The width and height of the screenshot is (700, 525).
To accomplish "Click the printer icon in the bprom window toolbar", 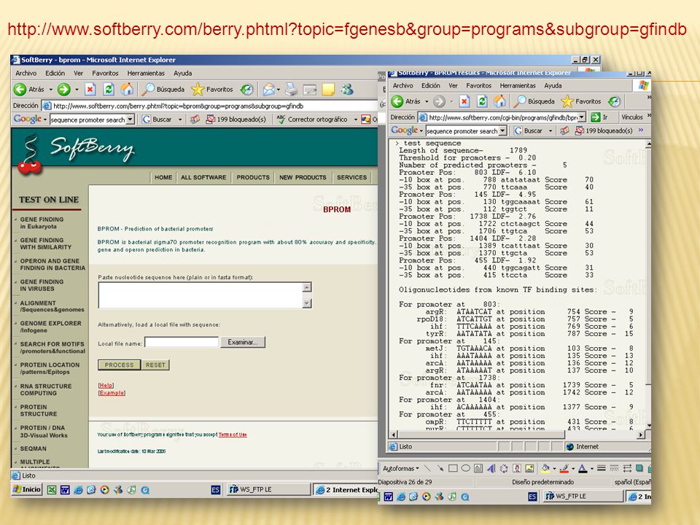I will (291, 89).
